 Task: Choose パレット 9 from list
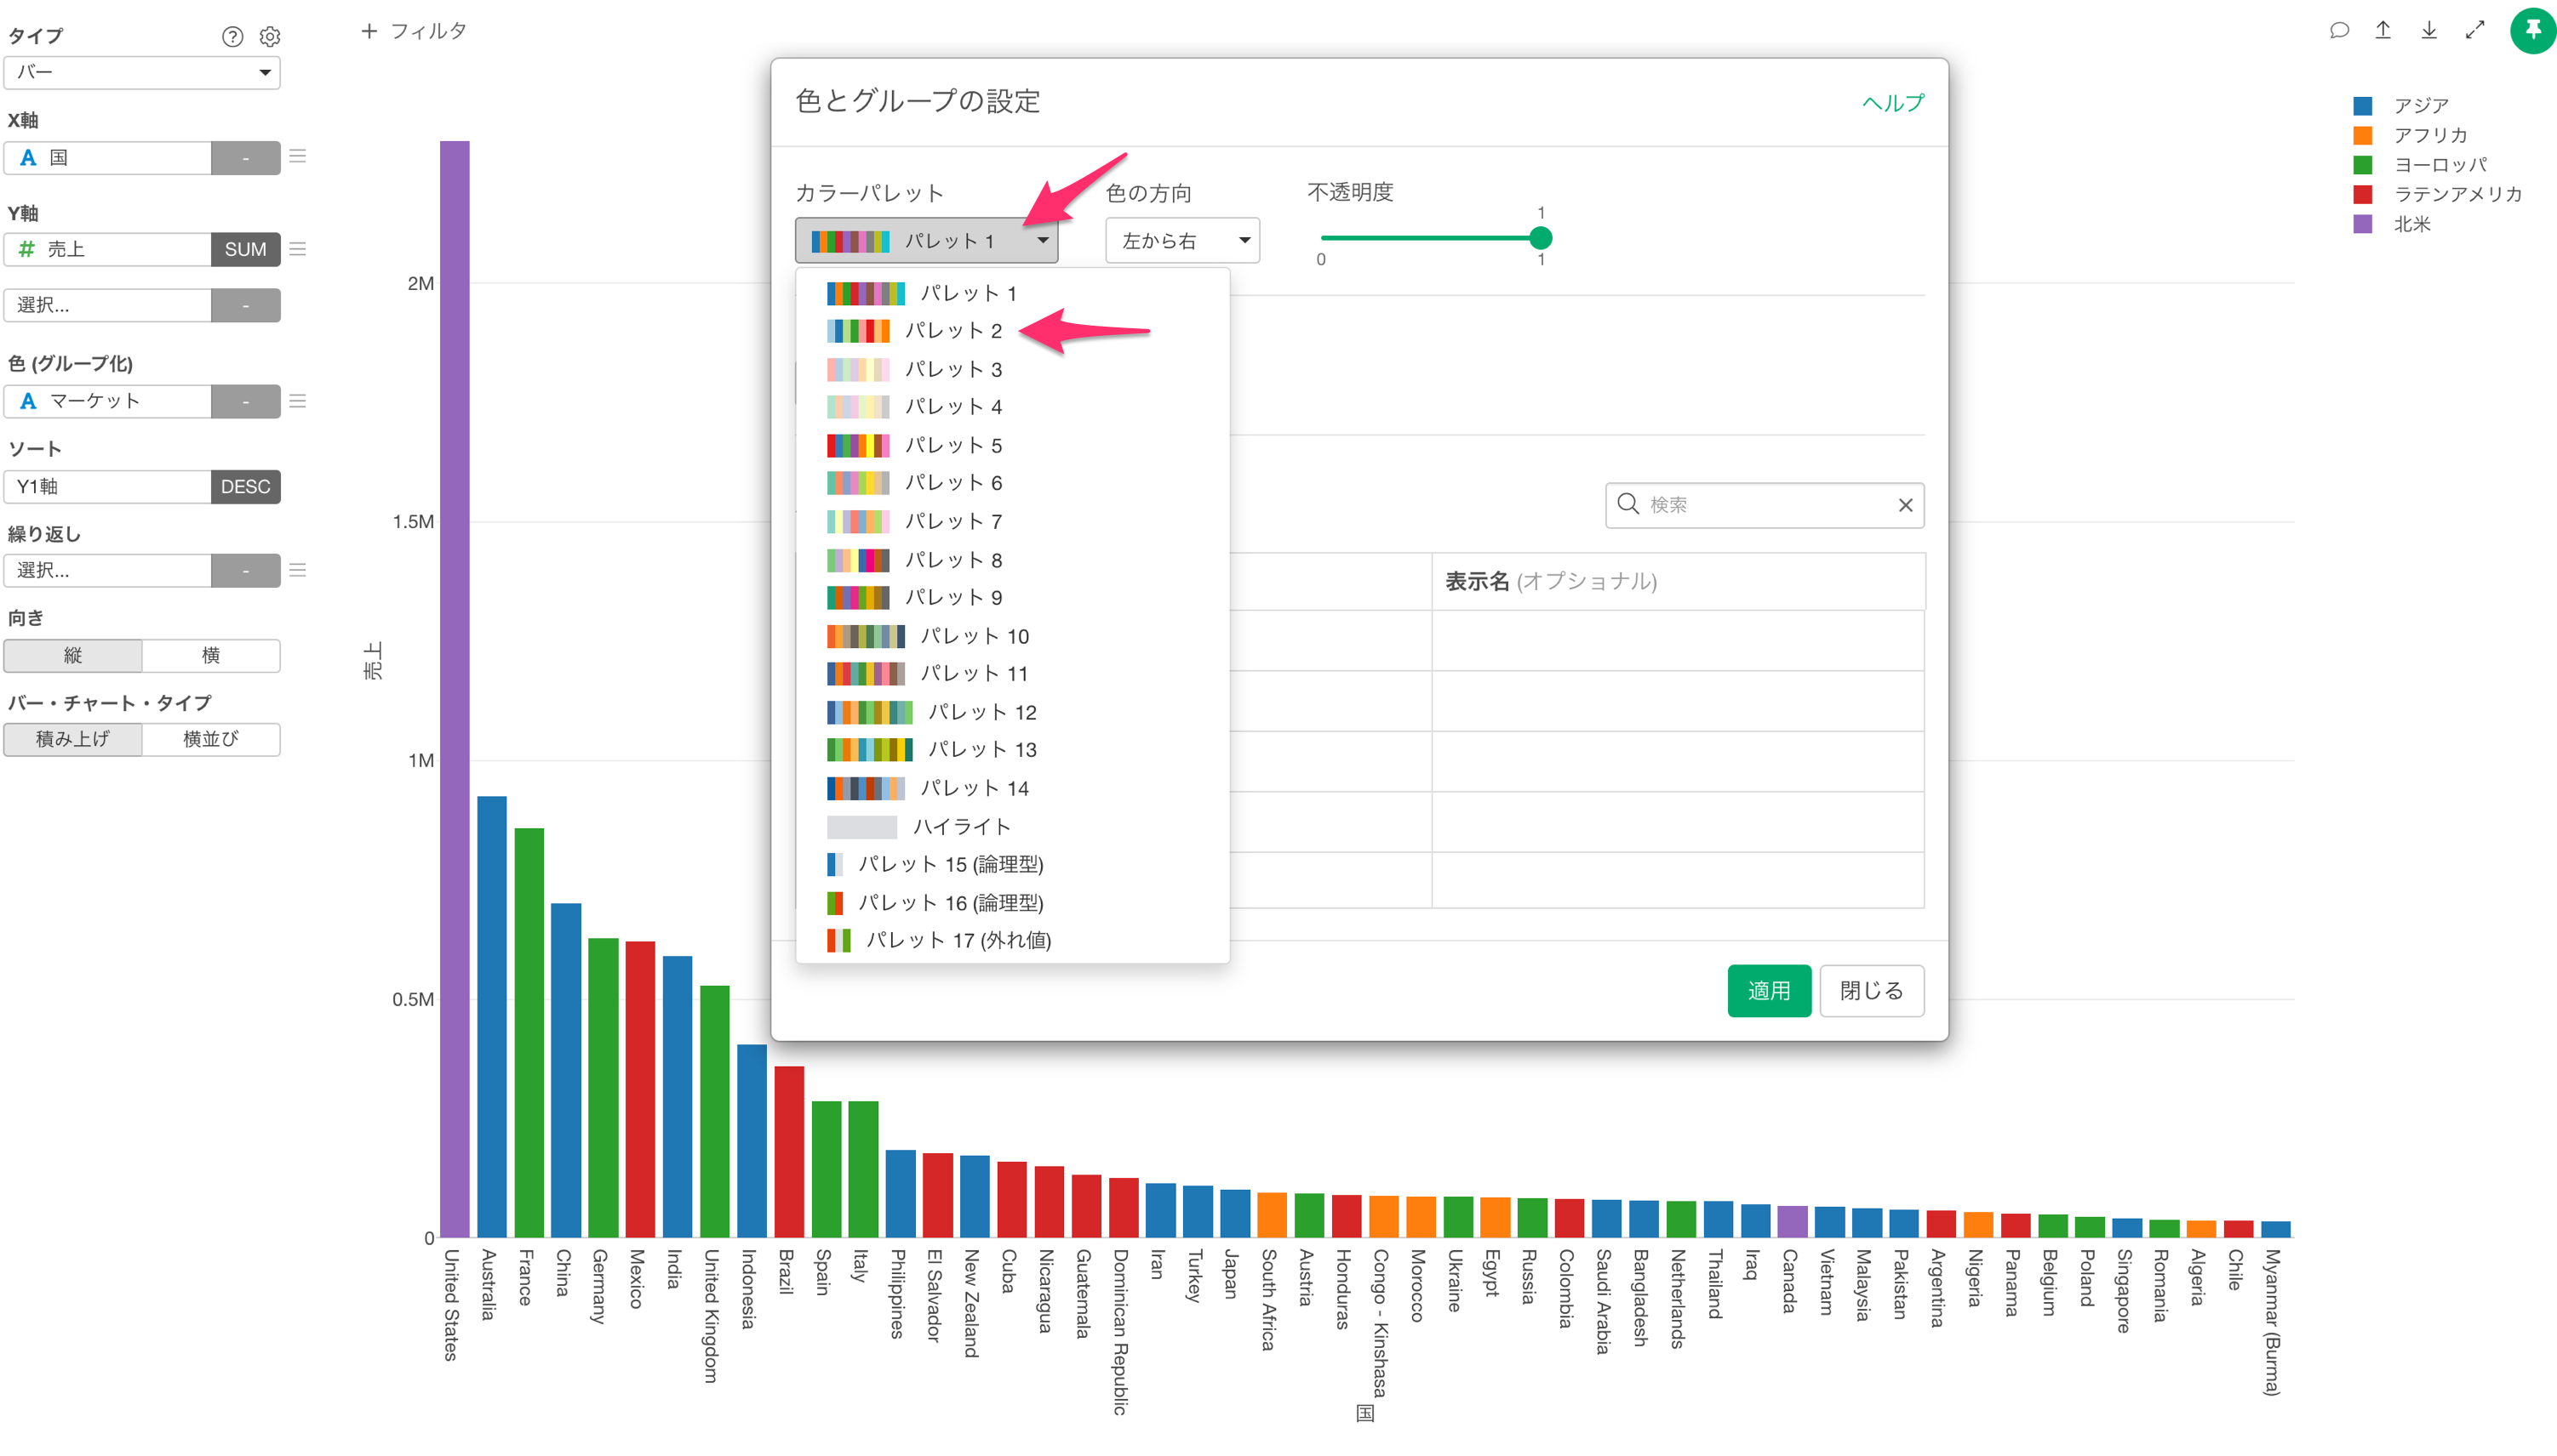click(x=1012, y=598)
